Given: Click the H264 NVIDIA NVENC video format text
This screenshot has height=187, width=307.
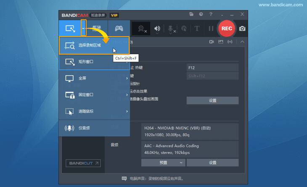Looking at the screenshot, I should 177,128.
